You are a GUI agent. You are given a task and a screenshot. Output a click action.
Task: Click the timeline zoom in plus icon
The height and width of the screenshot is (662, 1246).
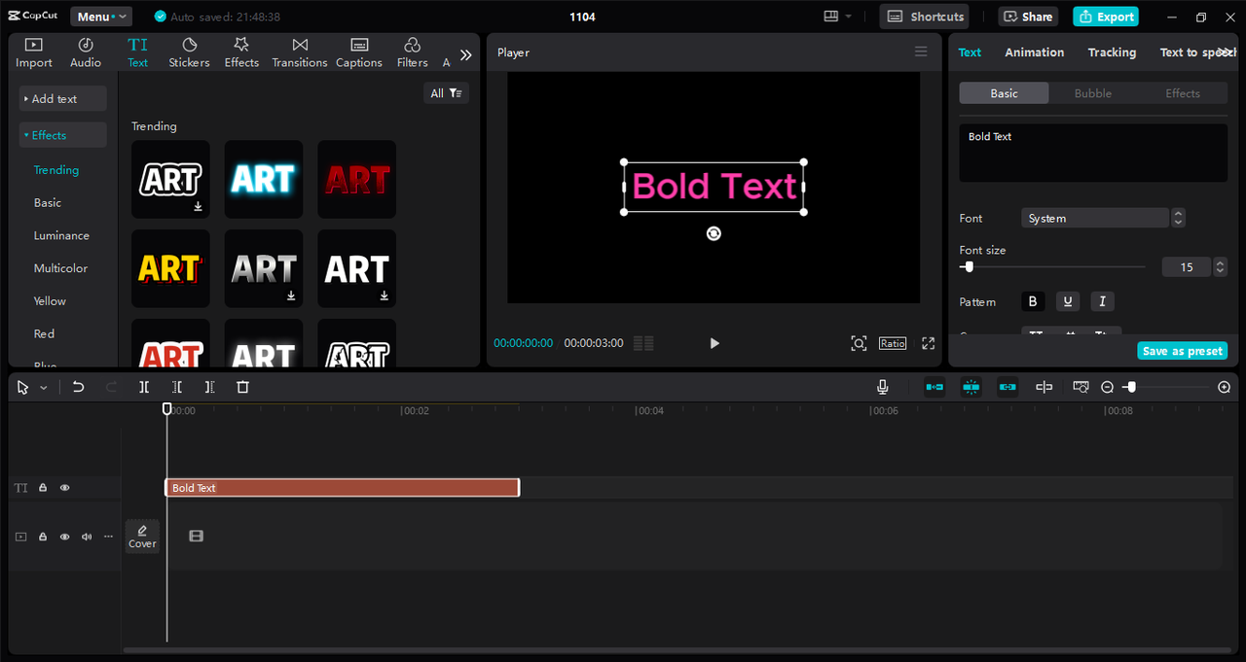[x=1225, y=387]
